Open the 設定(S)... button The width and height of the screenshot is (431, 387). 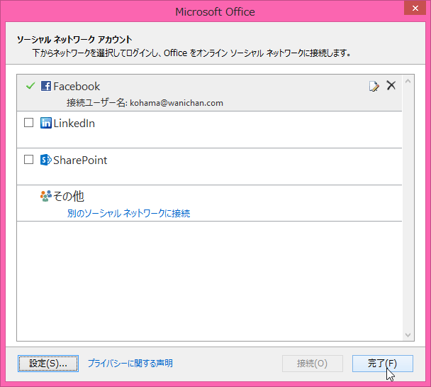click(48, 364)
